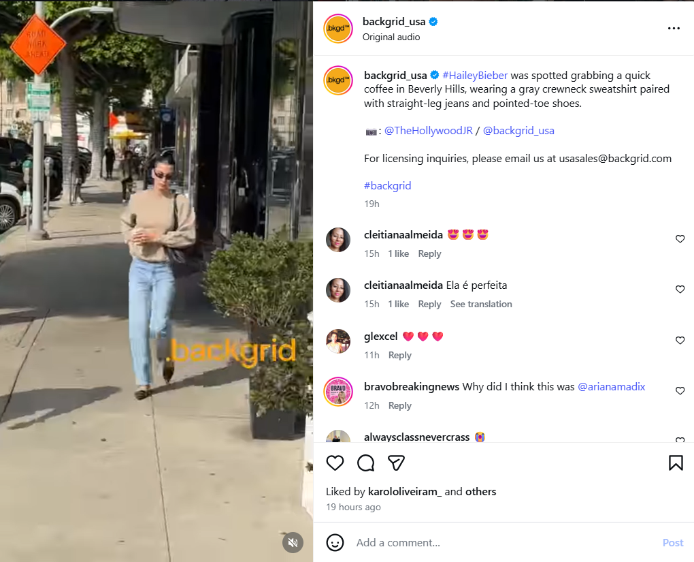This screenshot has height=562, width=694.
Task: Click the Post comment button
Action: pos(673,542)
